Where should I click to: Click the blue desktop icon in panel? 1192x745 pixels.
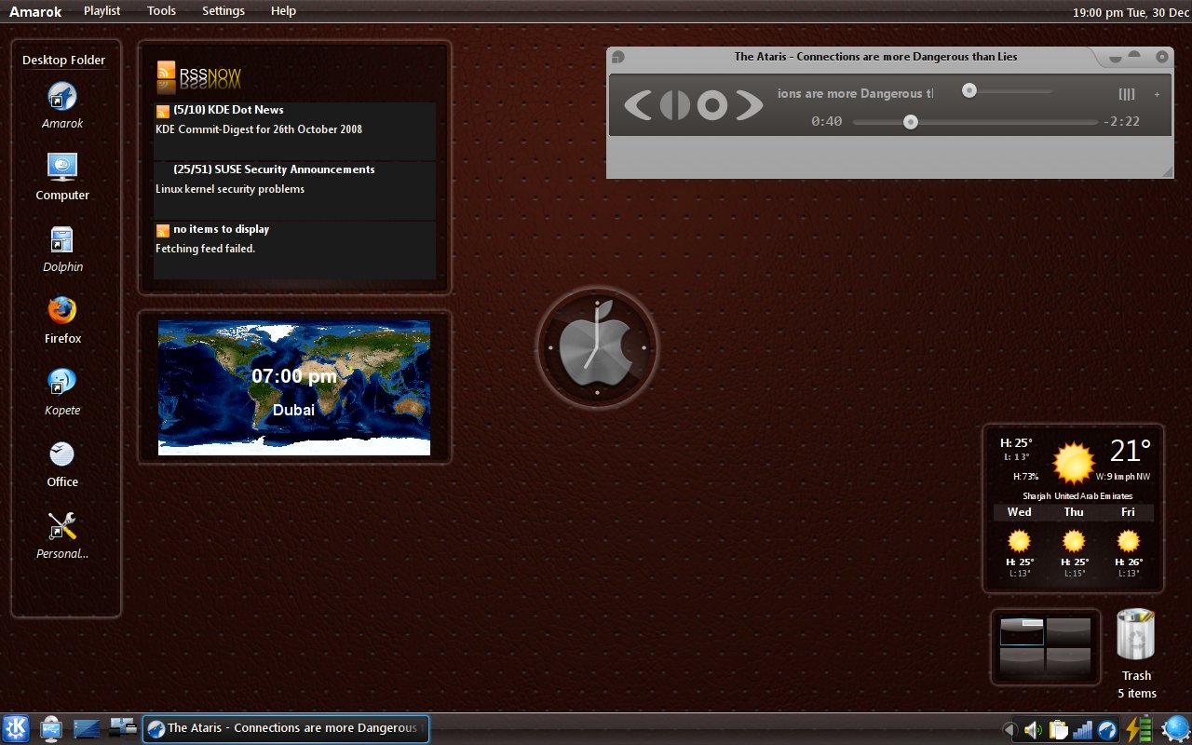coord(86,728)
